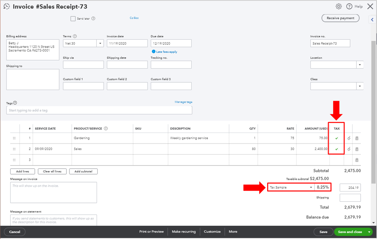The height and width of the screenshot is (239, 377).
Task: Open the Terms Net 30 dropdown
Action: (100, 43)
